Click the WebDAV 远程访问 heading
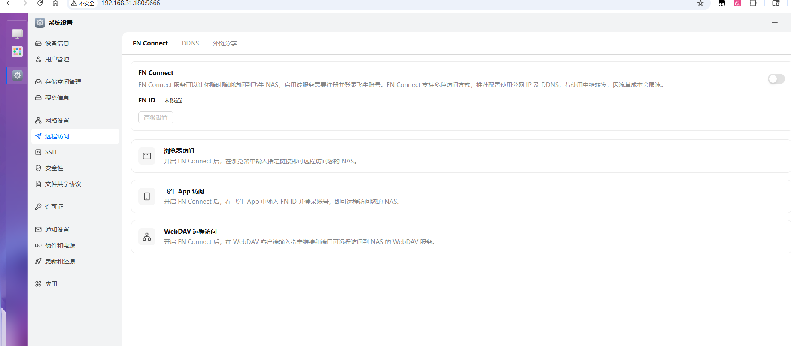Screen dimensions: 791x346 [x=190, y=232]
